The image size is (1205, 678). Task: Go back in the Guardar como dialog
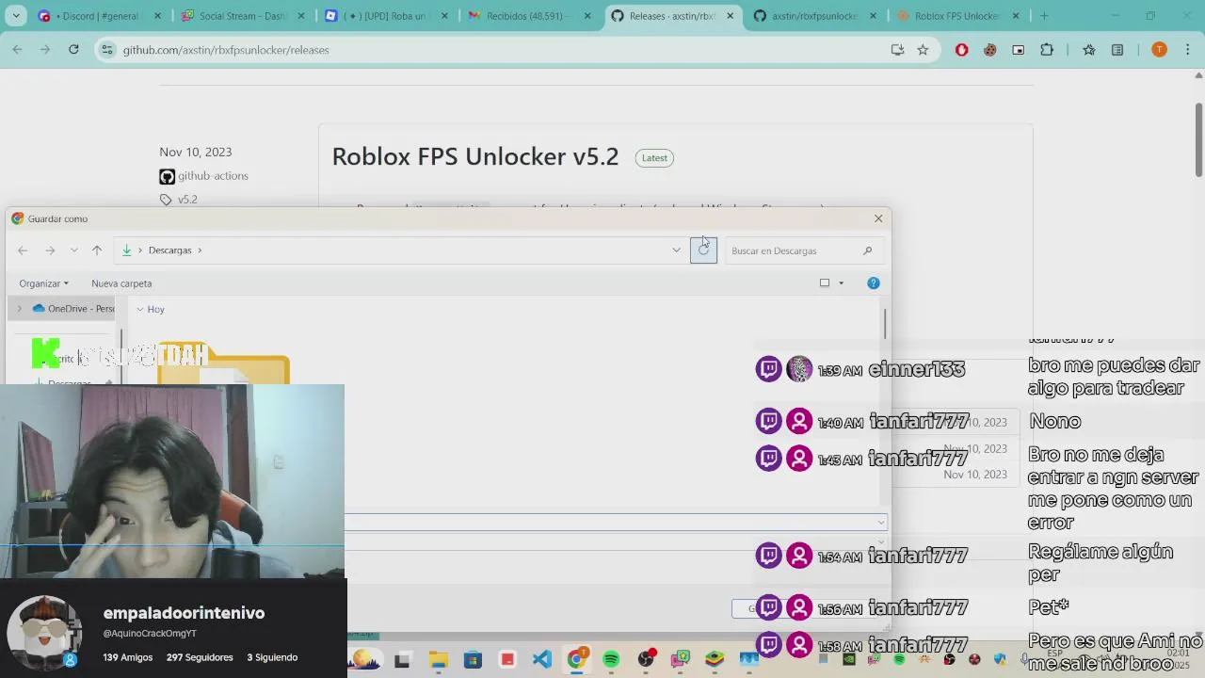[23, 250]
